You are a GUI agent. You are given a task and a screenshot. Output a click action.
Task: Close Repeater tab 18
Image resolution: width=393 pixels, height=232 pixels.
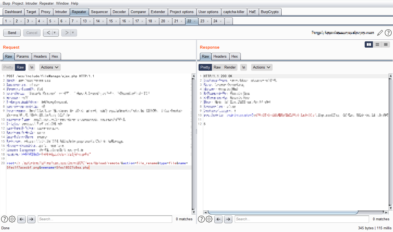(155, 21)
